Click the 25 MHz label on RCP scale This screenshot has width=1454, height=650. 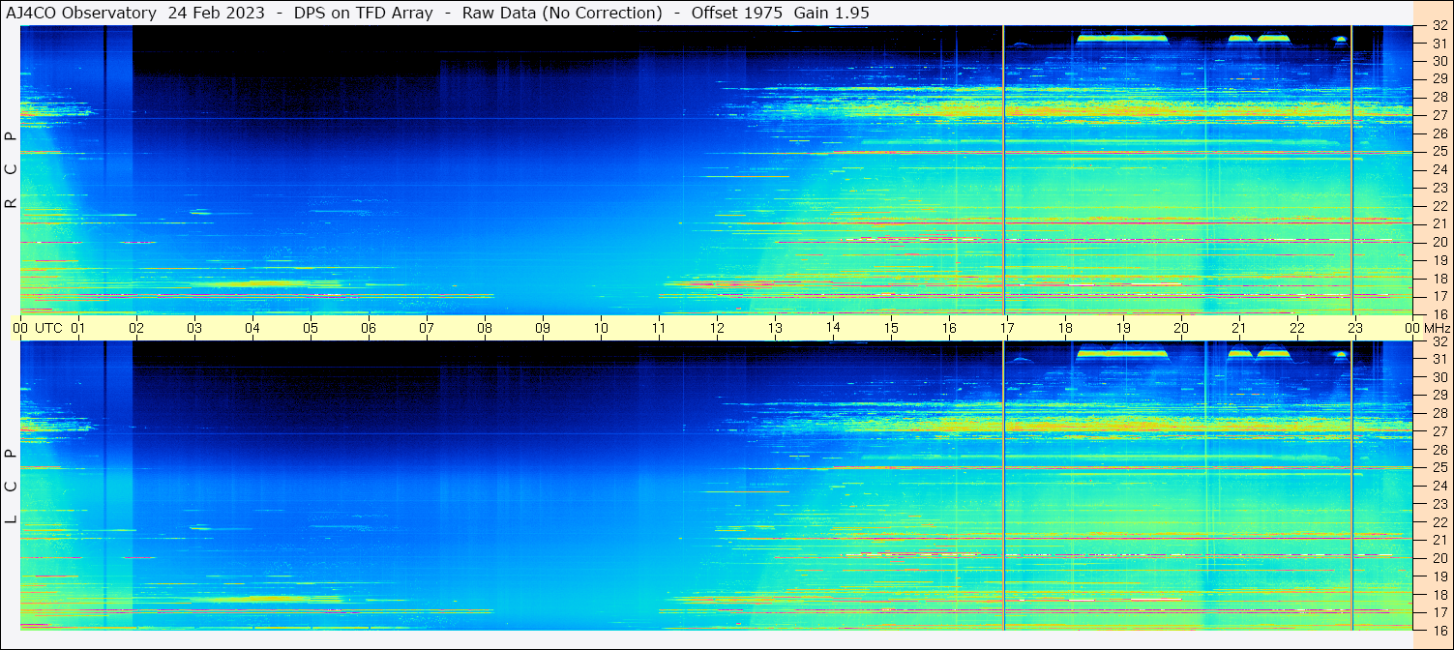1439,152
